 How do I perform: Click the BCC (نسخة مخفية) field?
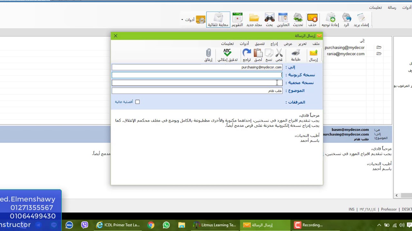pyautogui.click(x=197, y=83)
